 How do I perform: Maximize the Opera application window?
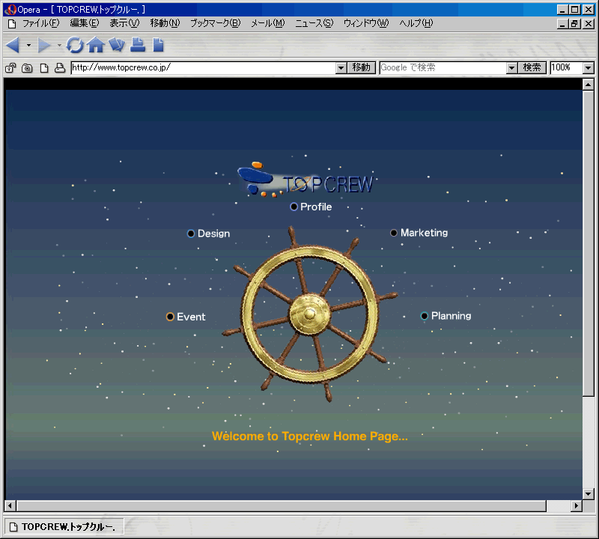(x=574, y=10)
